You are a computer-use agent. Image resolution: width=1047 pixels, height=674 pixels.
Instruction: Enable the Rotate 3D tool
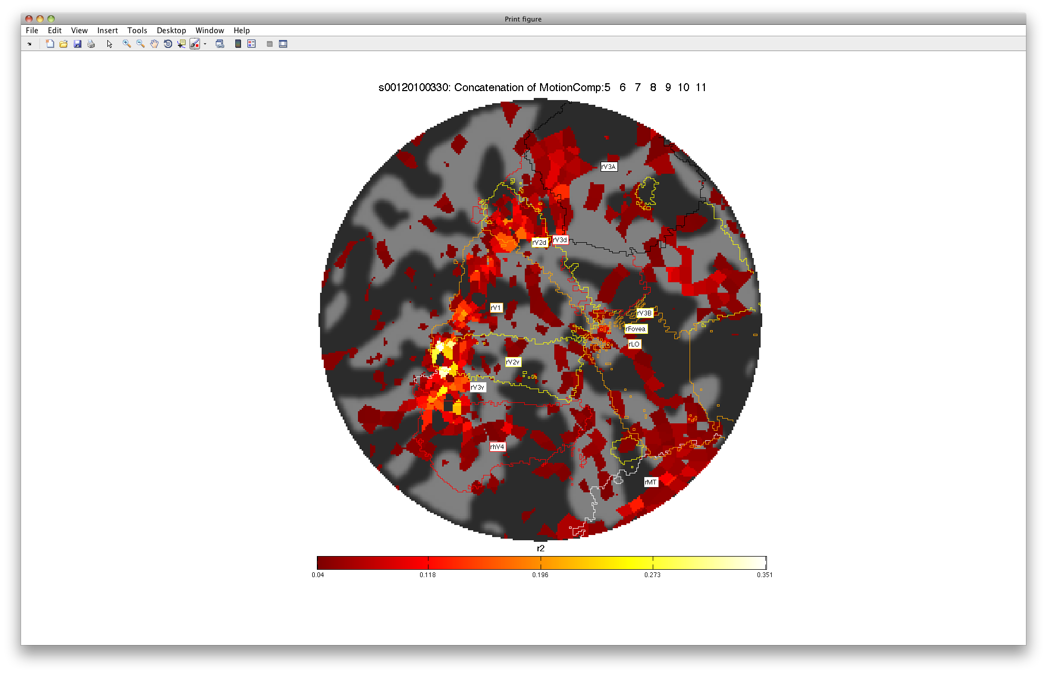pyautogui.click(x=168, y=44)
